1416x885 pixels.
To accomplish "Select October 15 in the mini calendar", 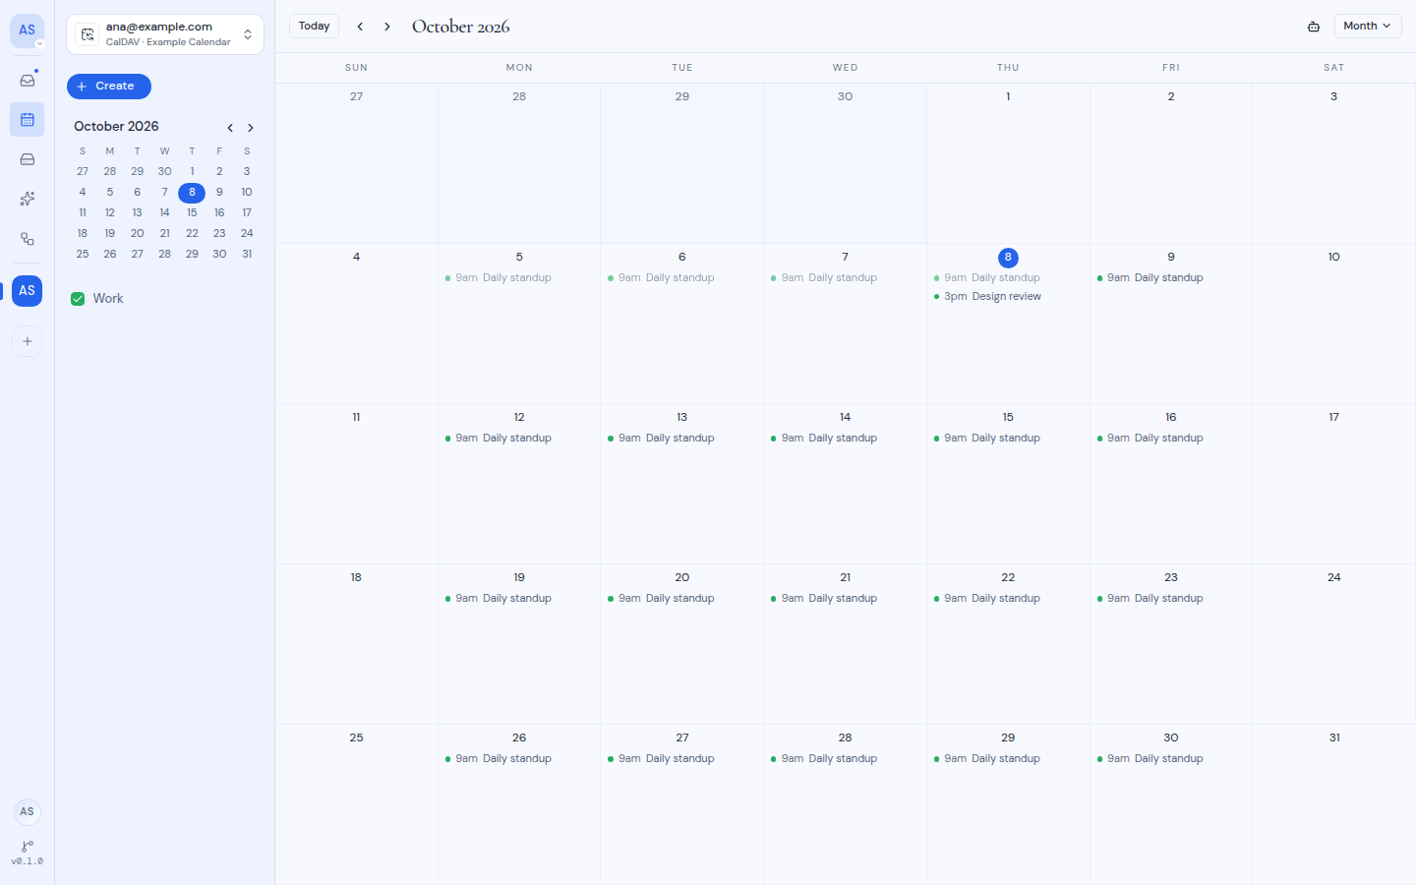I will click(x=192, y=213).
